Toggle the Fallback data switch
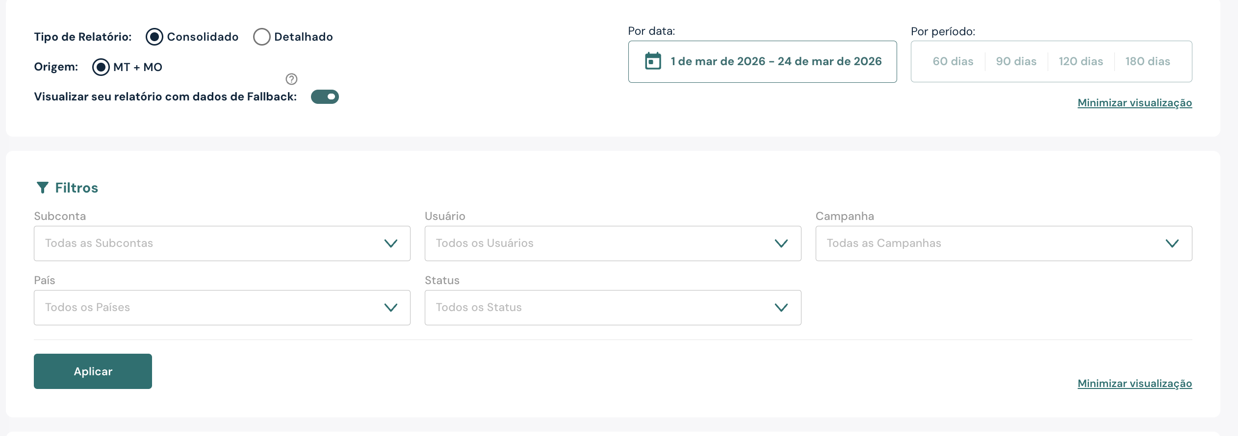 point(325,97)
